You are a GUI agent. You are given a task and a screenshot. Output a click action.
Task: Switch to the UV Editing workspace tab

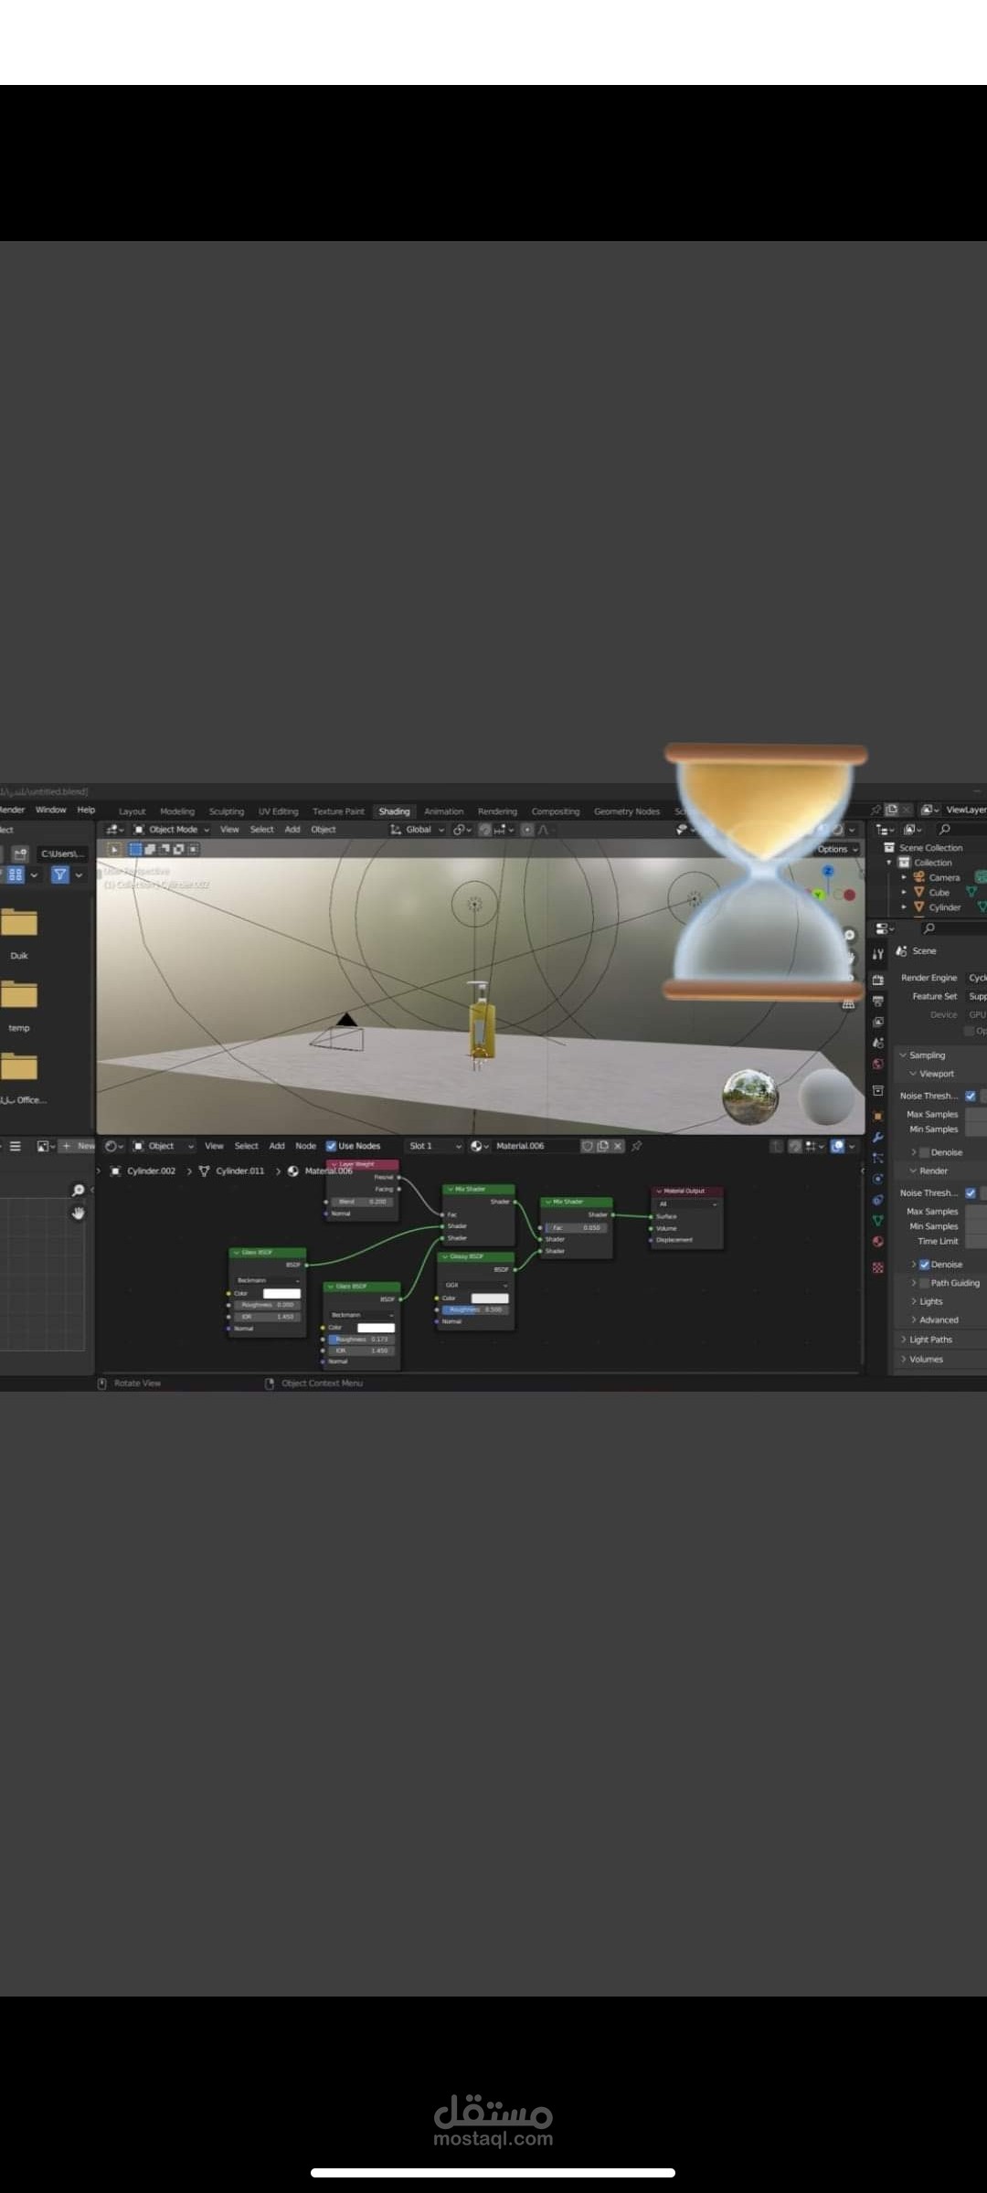(x=278, y=811)
